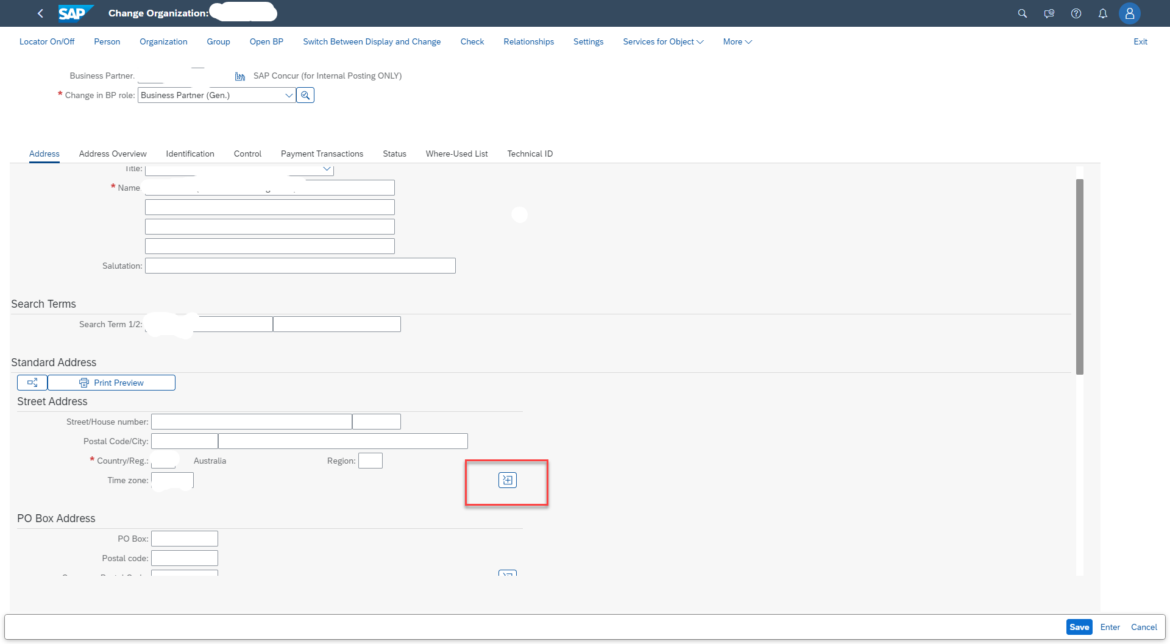
Task: Switch to the Address tab
Action: [44, 154]
